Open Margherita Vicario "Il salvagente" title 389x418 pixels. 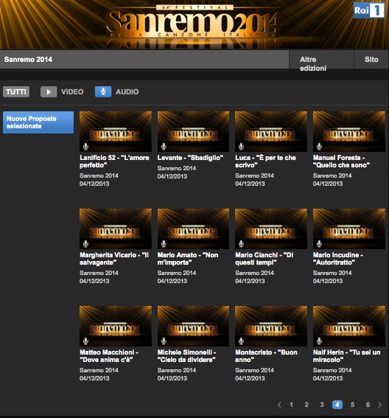pos(114,259)
